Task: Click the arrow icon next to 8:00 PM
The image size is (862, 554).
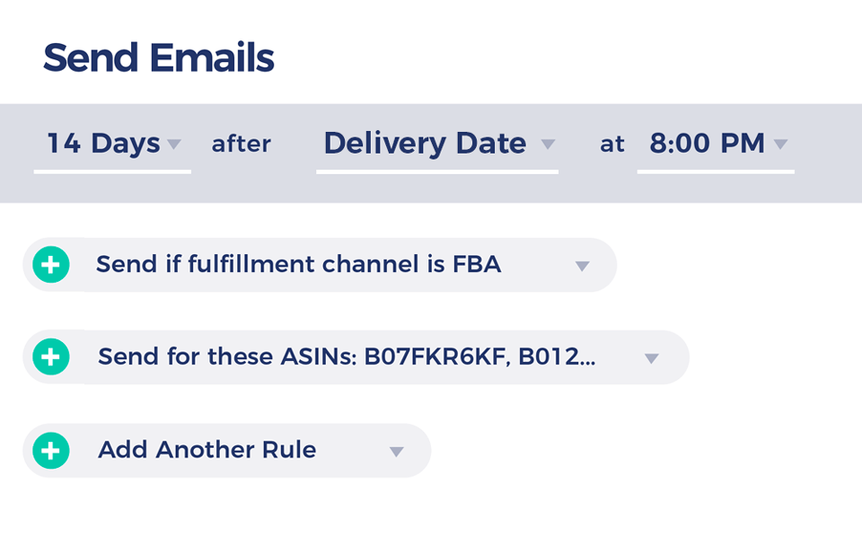Action: (x=780, y=145)
